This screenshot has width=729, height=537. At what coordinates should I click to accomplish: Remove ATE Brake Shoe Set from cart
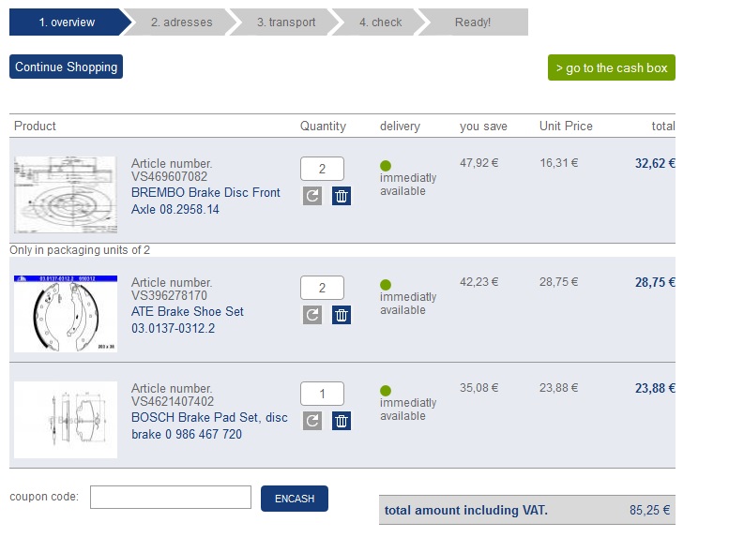(342, 315)
